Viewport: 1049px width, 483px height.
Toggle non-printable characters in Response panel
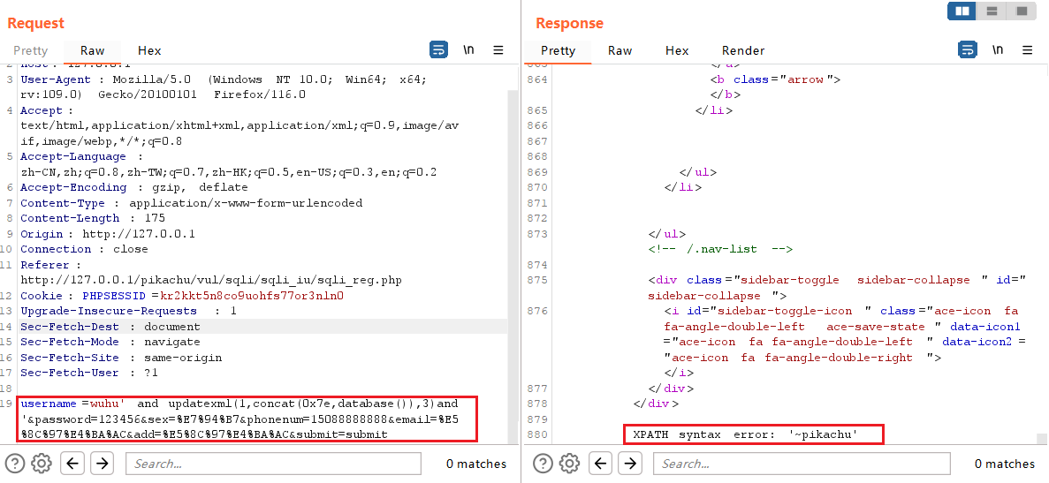998,50
